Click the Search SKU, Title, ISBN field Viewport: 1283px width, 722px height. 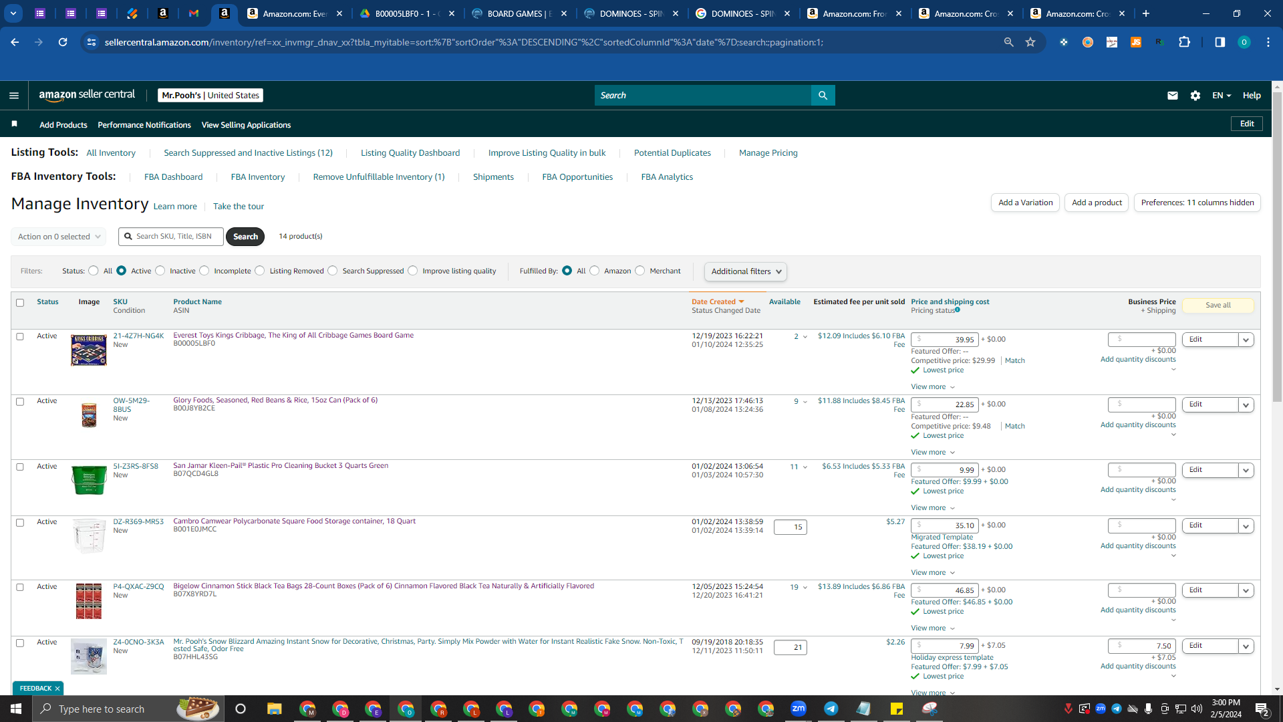[171, 237]
